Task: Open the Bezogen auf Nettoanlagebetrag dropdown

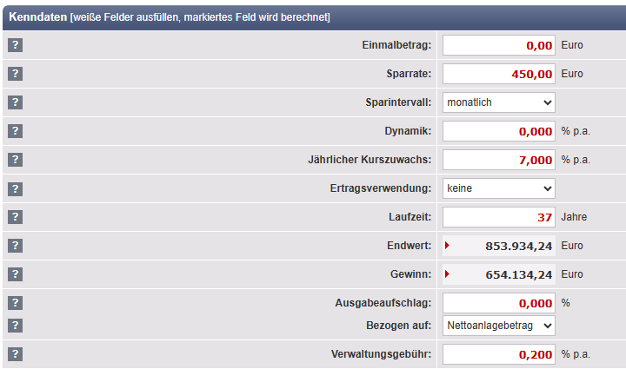Action: pyautogui.click(x=498, y=326)
